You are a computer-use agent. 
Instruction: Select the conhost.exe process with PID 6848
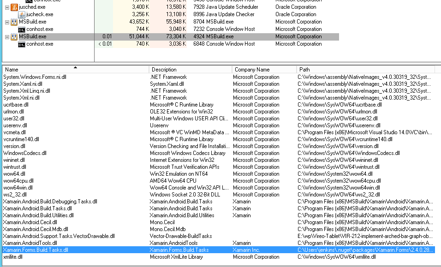coord(40,44)
